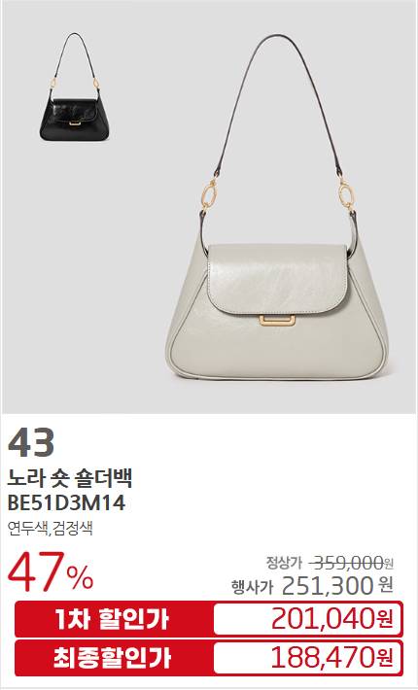The height and width of the screenshot is (690, 418).
Task: Click the 47% discount rate
Action: click(51, 572)
